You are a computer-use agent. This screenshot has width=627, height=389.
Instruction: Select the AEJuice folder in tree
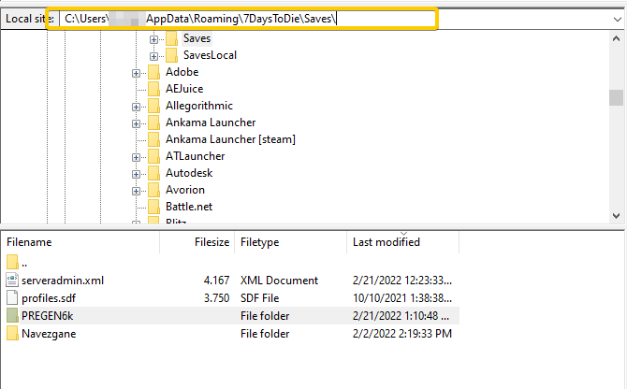coord(184,89)
